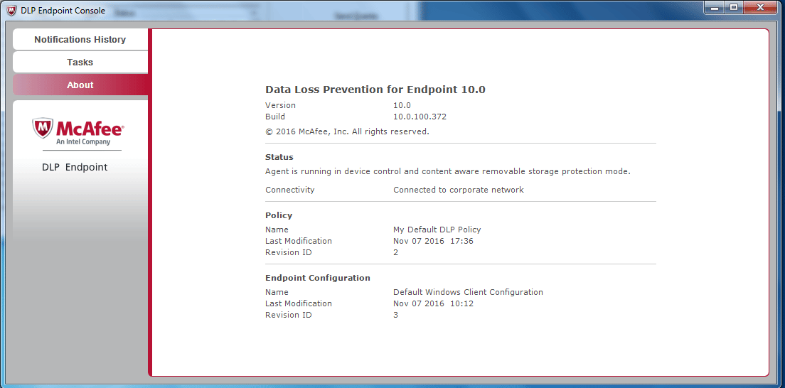Screen dimensions: 785x388
Task: Click 'Connected to corporate network' value
Action: pos(459,190)
